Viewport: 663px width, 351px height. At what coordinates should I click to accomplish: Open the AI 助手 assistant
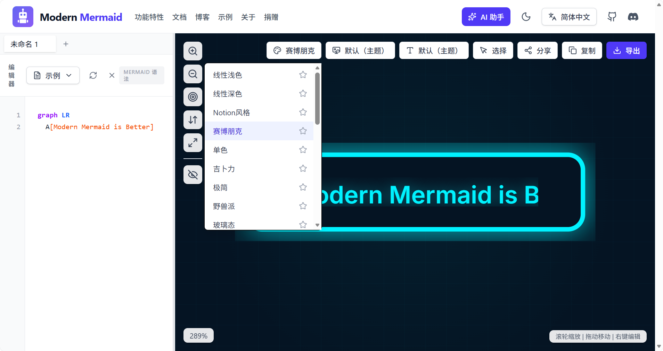(486, 17)
